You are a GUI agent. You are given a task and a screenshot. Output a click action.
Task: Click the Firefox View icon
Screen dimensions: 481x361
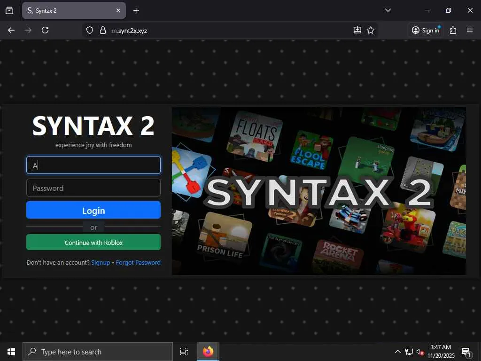click(9, 10)
